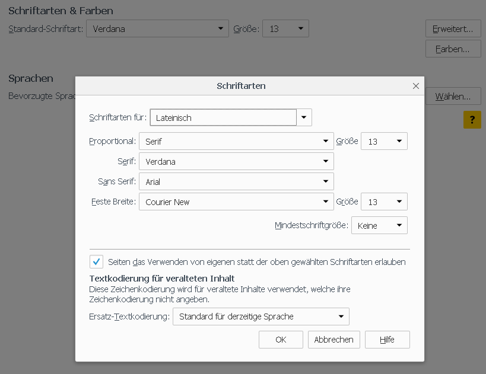Click the Wählen... languages button

click(453, 96)
